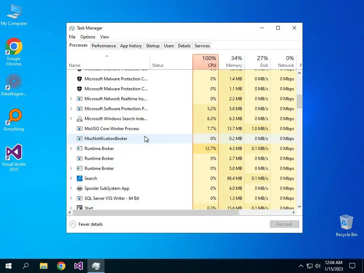
Task: Click the vertical scrollbar thumb
Action: [299, 101]
